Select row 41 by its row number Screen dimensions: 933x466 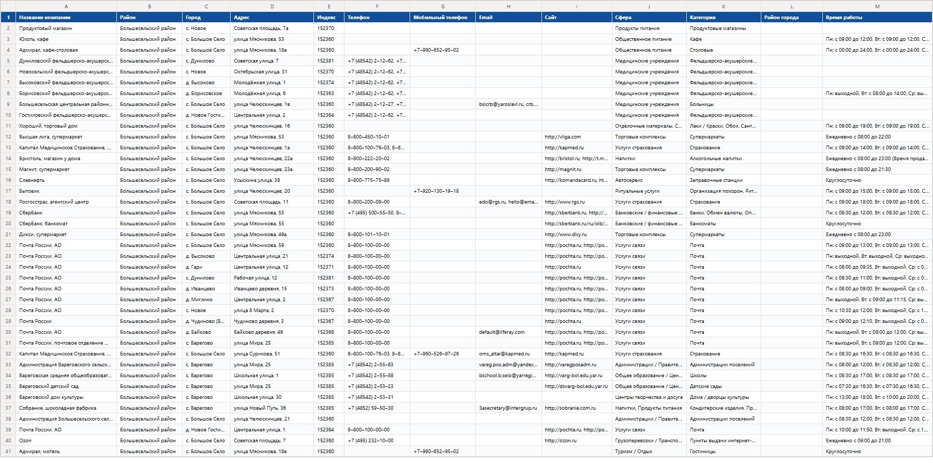(8, 452)
